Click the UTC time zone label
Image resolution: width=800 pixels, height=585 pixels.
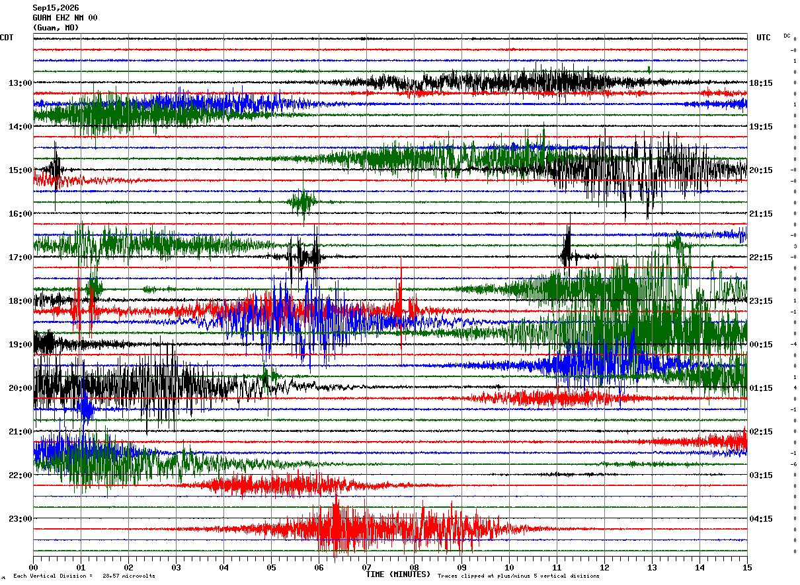[x=764, y=38]
